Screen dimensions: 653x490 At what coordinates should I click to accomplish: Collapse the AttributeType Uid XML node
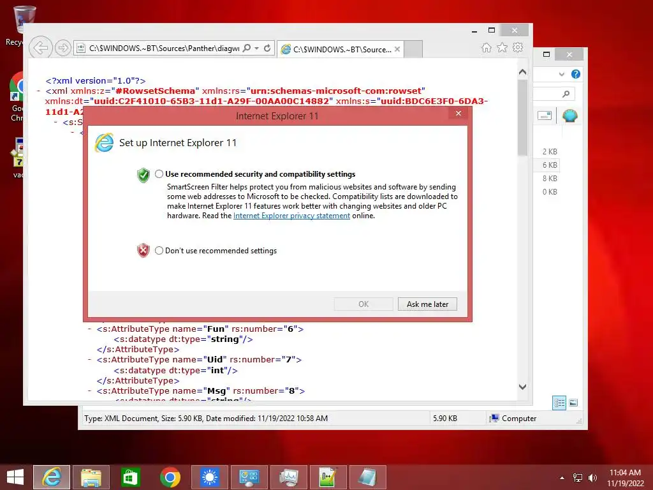coord(89,360)
